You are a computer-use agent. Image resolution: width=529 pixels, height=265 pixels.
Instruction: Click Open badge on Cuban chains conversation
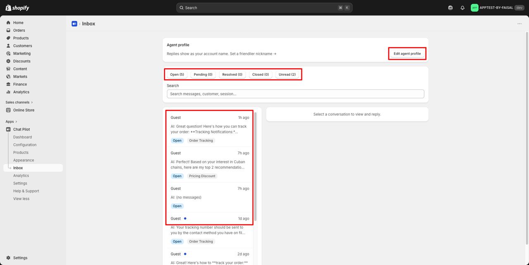pos(177,176)
